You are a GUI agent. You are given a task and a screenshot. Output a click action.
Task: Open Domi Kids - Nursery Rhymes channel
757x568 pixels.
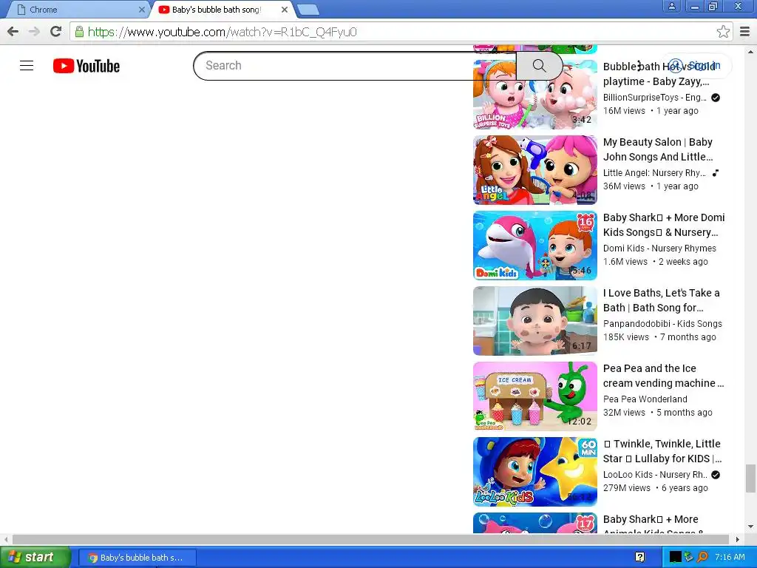pyautogui.click(x=659, y=248)
